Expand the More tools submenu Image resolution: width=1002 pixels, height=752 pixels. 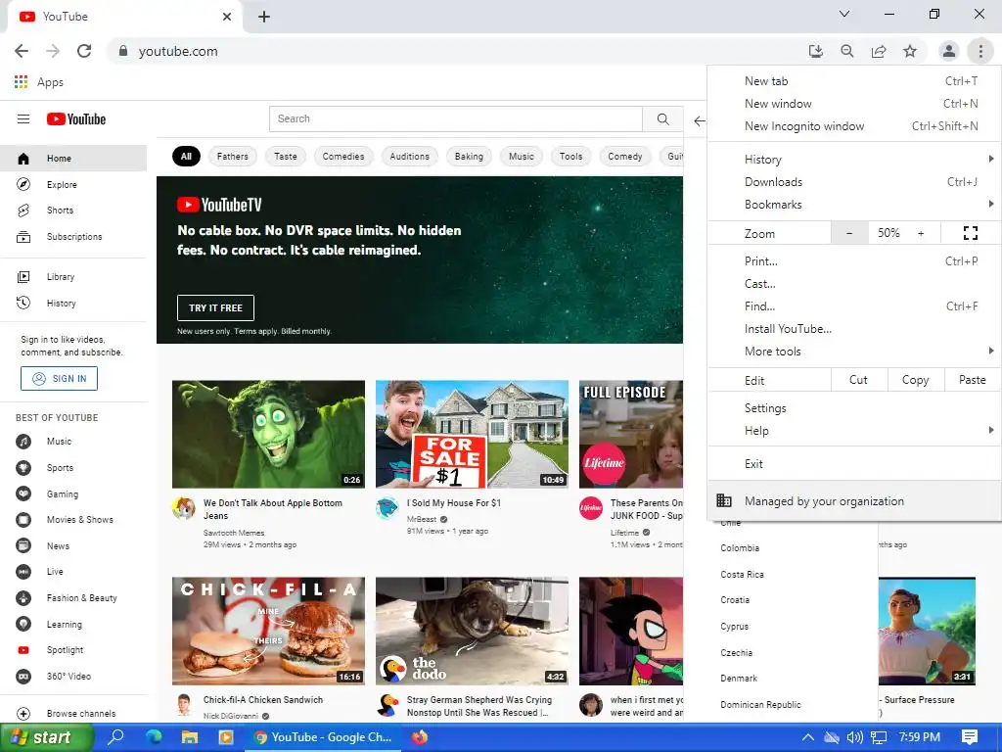(854, 352)
